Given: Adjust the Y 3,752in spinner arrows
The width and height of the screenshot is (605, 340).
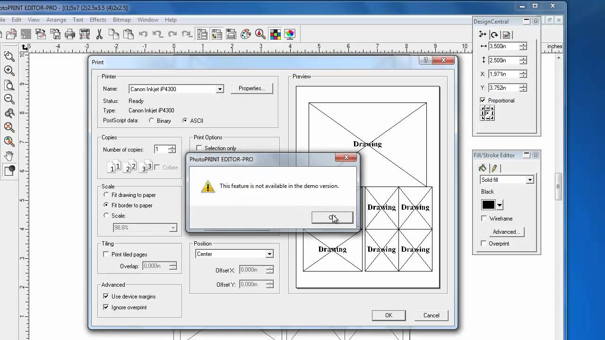Looking at the screenshot, I should (x=523, y=88).
